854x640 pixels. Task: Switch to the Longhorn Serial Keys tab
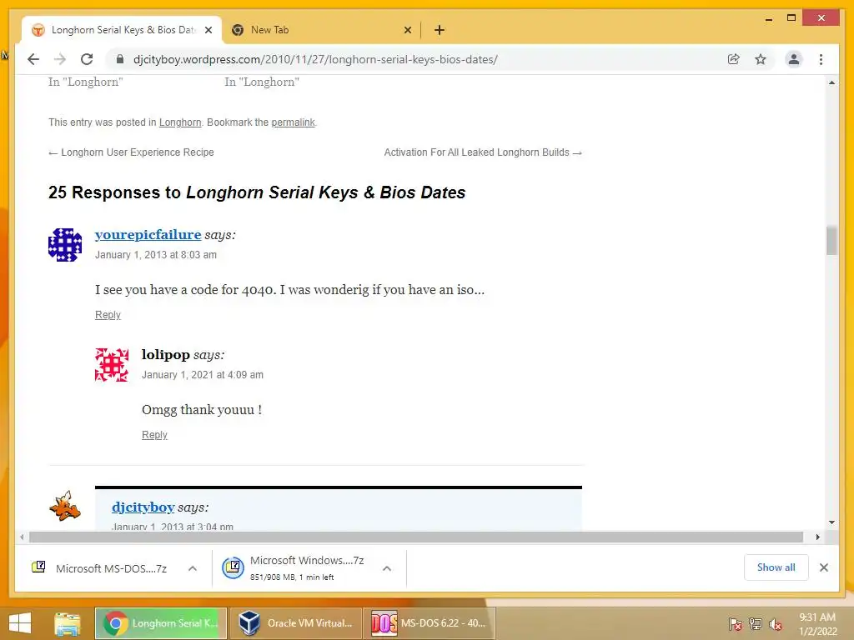(122, 30)
